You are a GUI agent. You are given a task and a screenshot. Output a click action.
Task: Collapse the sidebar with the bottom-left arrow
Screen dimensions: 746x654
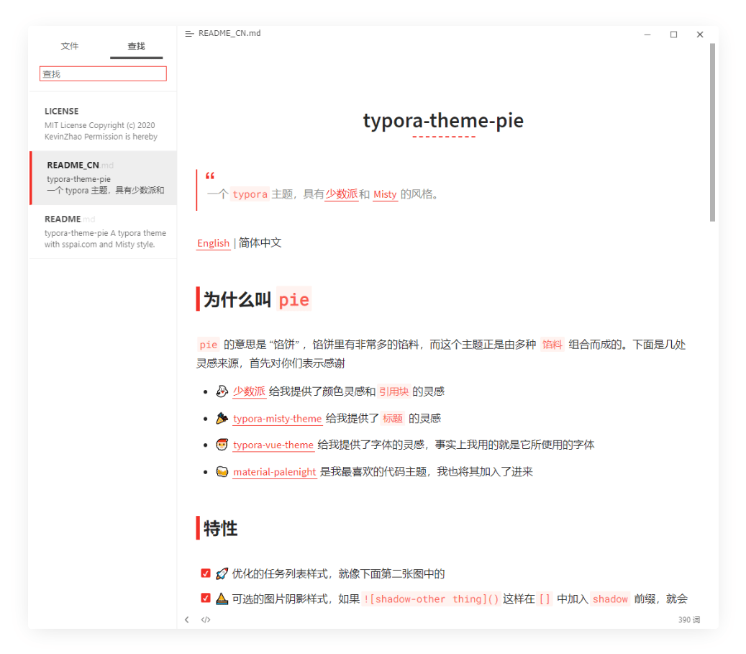(x=187, y=619)
